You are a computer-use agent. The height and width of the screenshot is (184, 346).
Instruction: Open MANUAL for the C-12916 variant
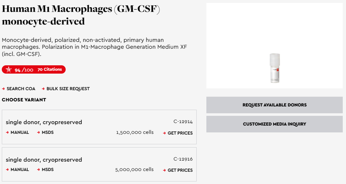19,170
